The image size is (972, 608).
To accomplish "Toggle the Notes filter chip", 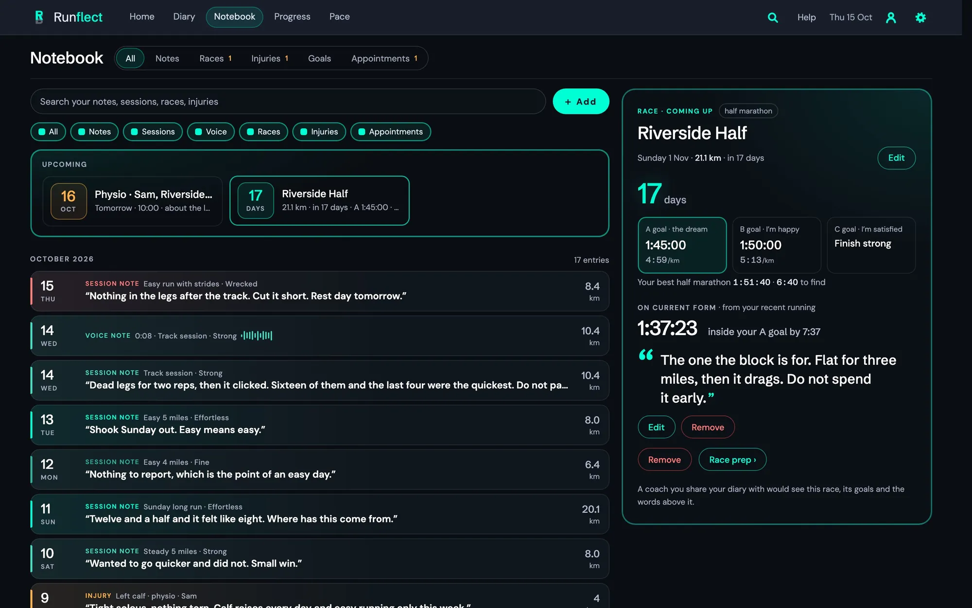I will (x=94, y=132).
